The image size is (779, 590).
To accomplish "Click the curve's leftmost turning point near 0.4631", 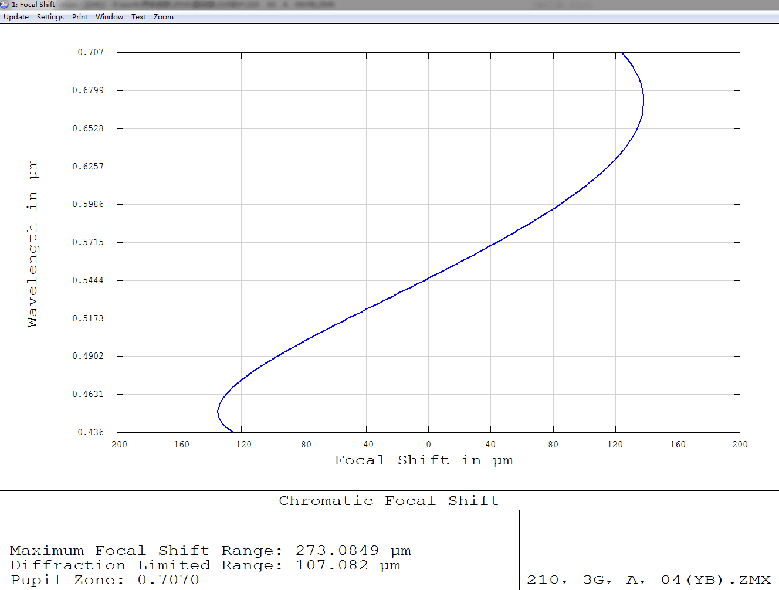I will tap(218, 410).
